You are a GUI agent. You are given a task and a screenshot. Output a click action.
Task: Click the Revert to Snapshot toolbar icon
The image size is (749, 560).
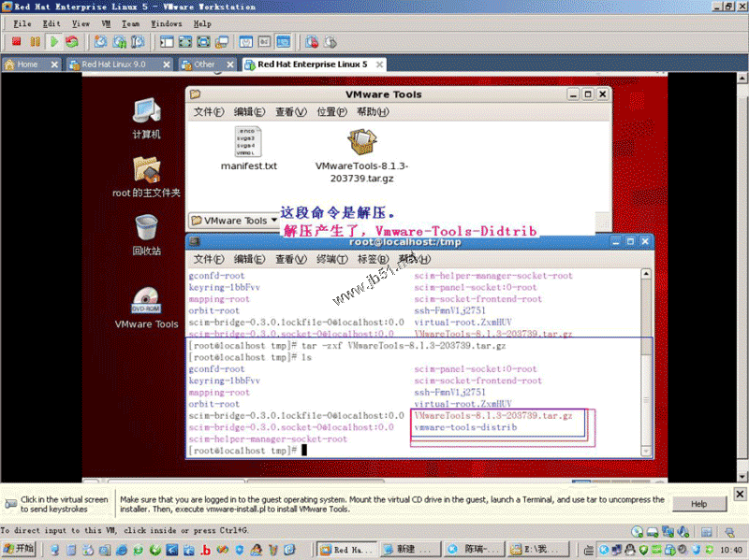tap(120, 42)
